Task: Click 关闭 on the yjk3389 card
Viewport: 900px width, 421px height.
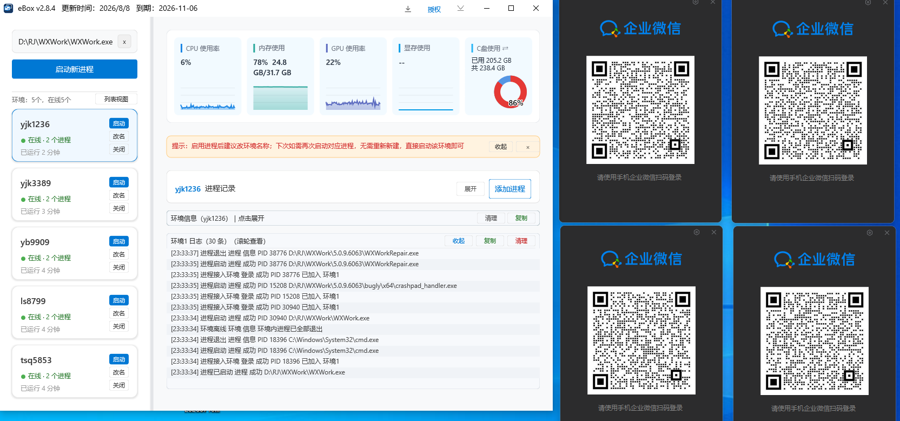Action: [x=119, y=208]
